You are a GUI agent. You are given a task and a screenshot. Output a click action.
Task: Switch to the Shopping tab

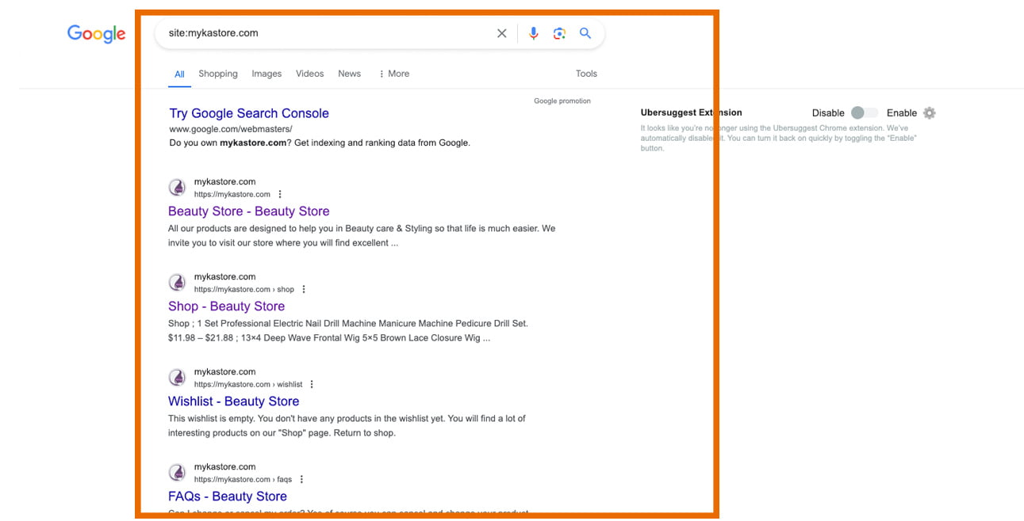pyautogui.click(x=218, y=74)
